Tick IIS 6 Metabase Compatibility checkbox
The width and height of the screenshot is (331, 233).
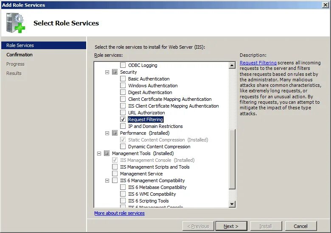(123, 187)
